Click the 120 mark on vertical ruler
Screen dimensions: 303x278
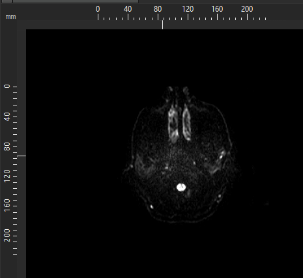pyautogui.click(x=7, y=176)
